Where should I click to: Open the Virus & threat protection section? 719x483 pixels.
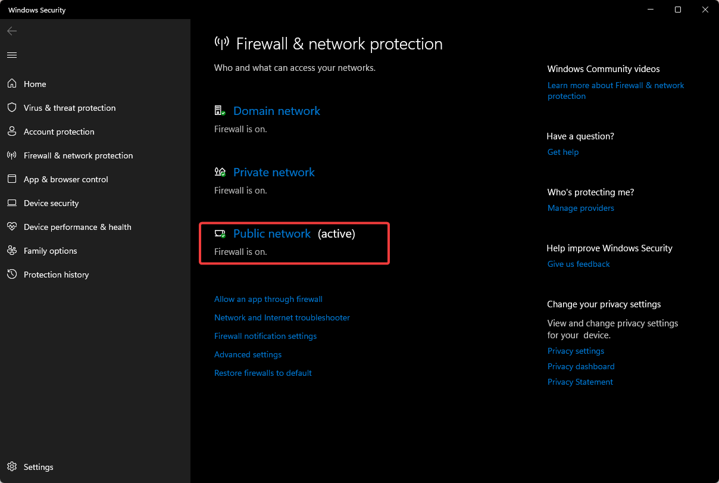pos(69,108)
